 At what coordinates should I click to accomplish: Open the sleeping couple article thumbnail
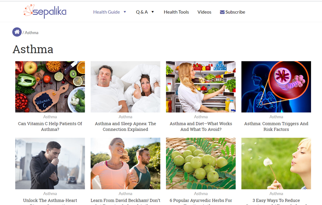click(x=125, y=87)
